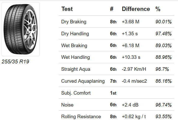
Task: Select the Dry Handling test label
Action: tap(75, 34)
